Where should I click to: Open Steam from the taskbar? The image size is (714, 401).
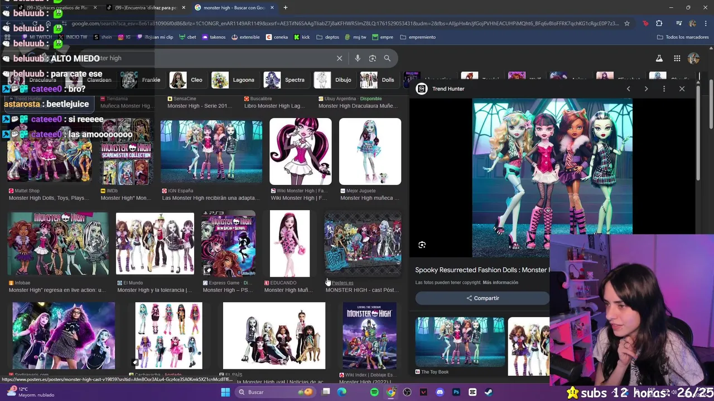[x=489, y=392]
